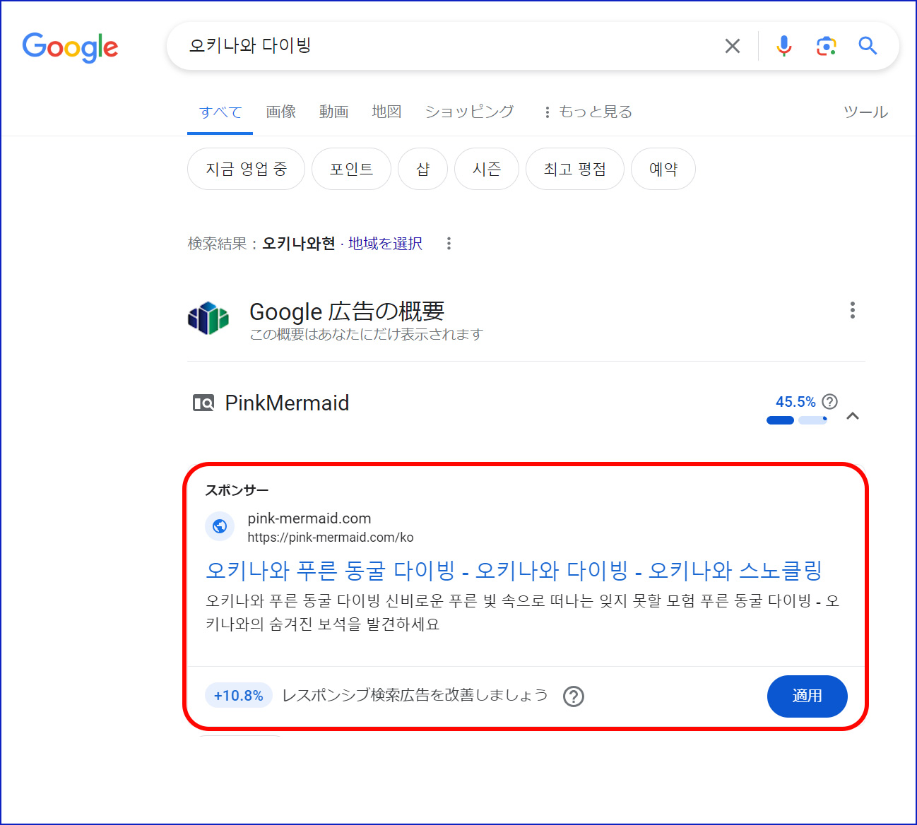This screenshot has height=825, width=917.
Task: Click help icon next to 45.5%
Action: coord(830,402)
